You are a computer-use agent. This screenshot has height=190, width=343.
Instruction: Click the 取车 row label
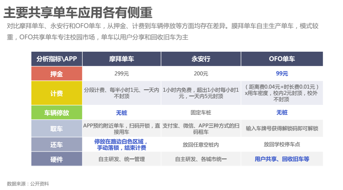pyautogui.click(x=57, y=129)
